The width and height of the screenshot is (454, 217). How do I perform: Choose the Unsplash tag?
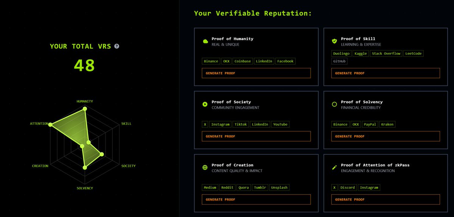pyautogui.click(x=280, y=187)
